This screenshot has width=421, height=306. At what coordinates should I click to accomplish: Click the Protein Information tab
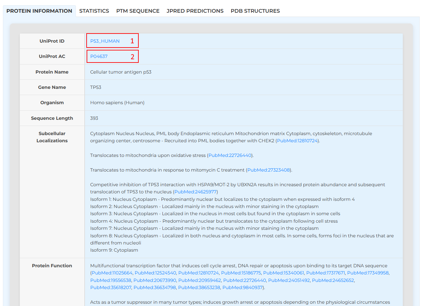coord(39,11)
